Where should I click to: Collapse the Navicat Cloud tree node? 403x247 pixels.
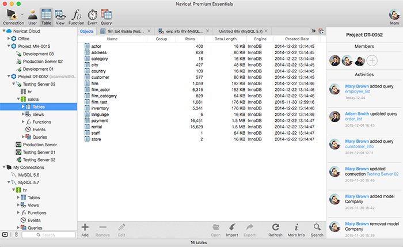coord(4,31)
